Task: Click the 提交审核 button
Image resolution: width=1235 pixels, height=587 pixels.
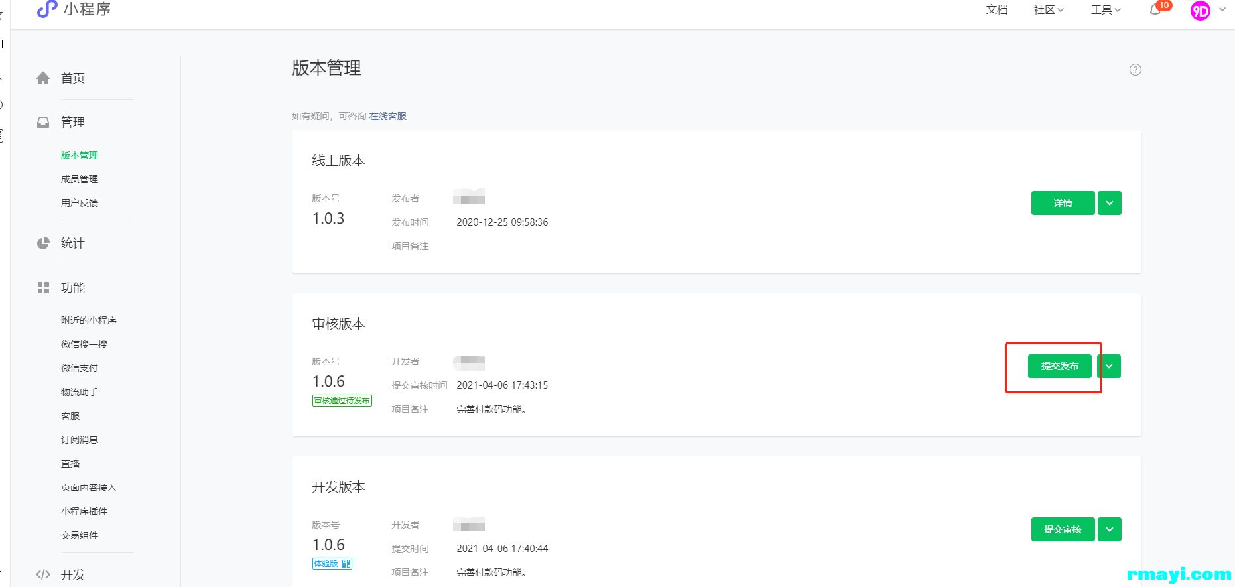Action: (1063, 529)
